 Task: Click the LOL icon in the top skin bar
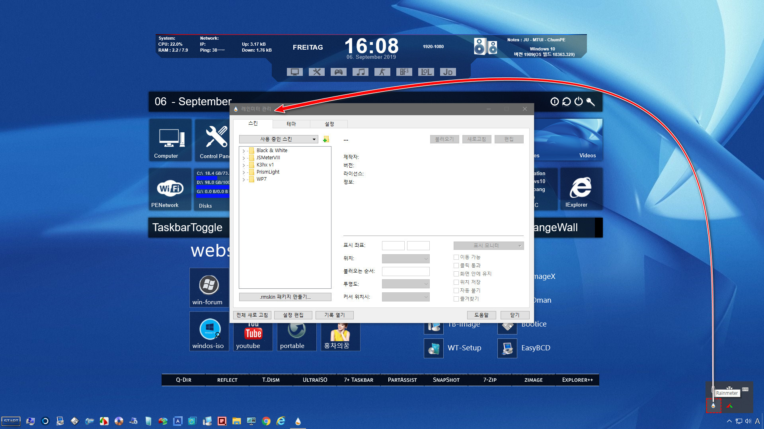426,72
